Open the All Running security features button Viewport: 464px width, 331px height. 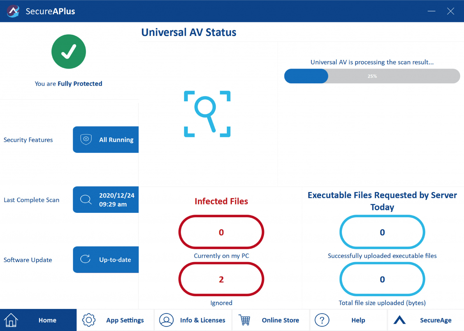(106, 140)
